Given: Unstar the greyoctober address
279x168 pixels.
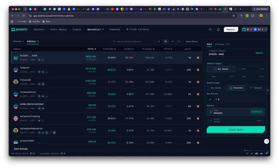Looking at the screenshot, I should [x=198, y=143].
